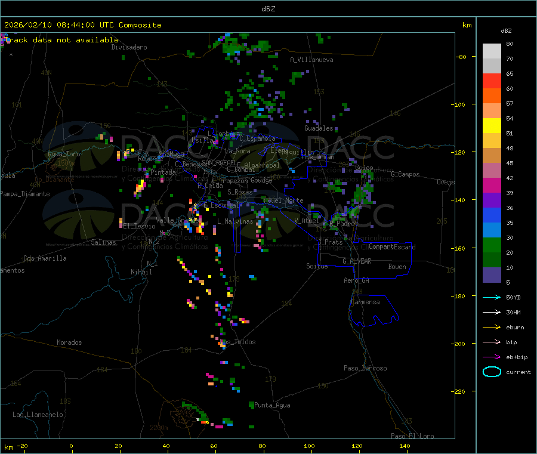Screen dimensions: 537x454
Task: Click the R_Padre map label
Action: tap(342, 224)
